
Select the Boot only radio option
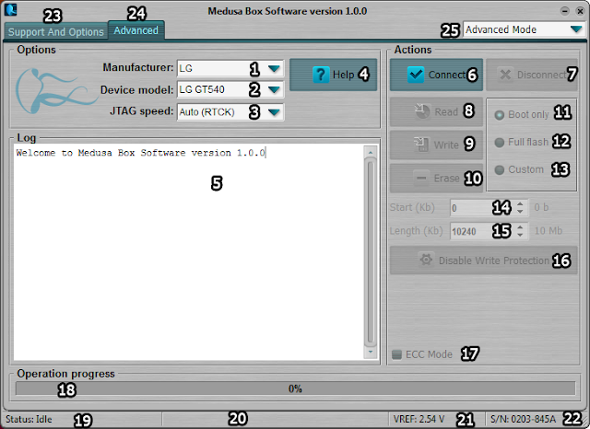click(499, 115)
